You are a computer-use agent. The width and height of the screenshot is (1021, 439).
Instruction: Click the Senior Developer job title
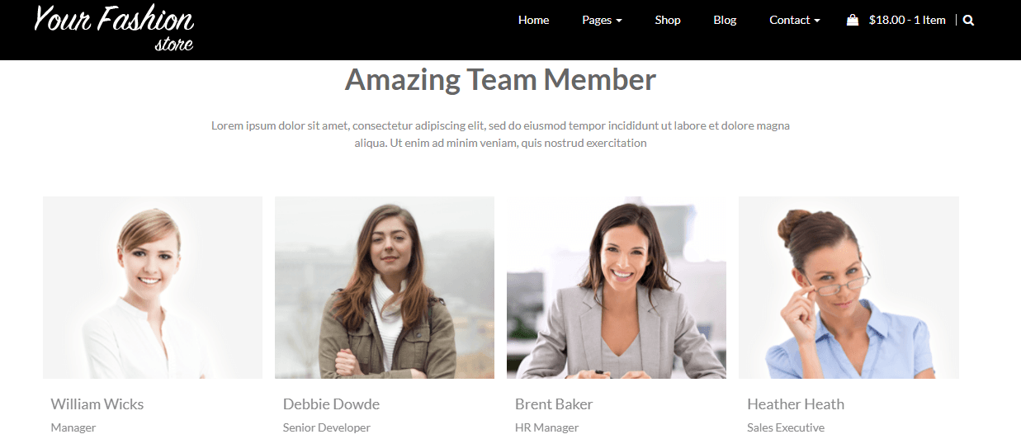(327, 427)
